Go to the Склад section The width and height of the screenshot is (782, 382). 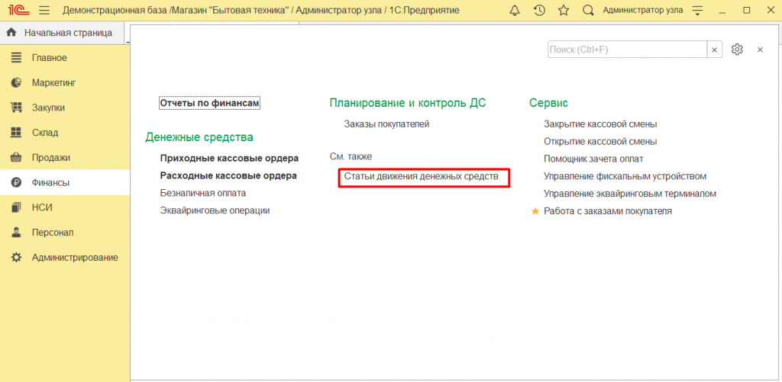44,133
